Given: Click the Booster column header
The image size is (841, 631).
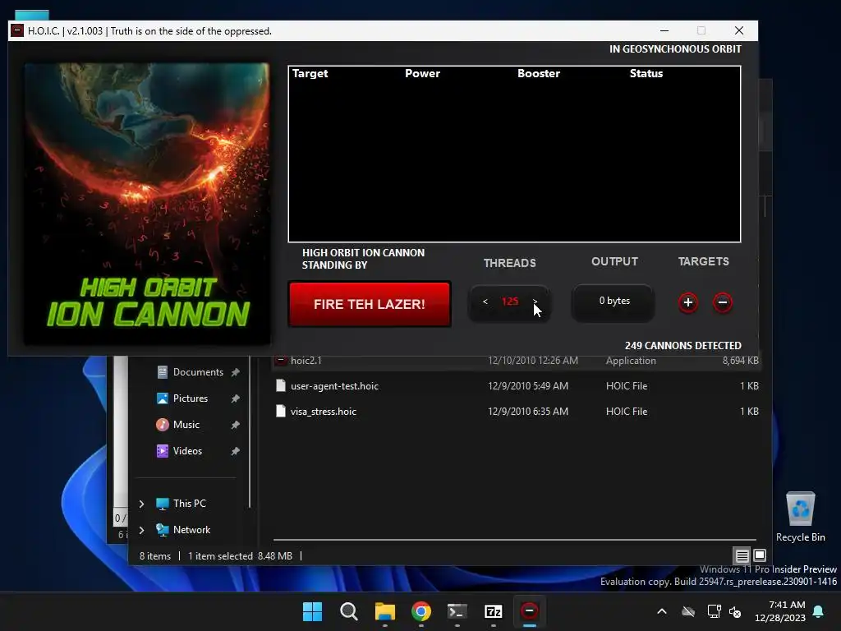Looking at the screenshot, I should tap(539, 73).
